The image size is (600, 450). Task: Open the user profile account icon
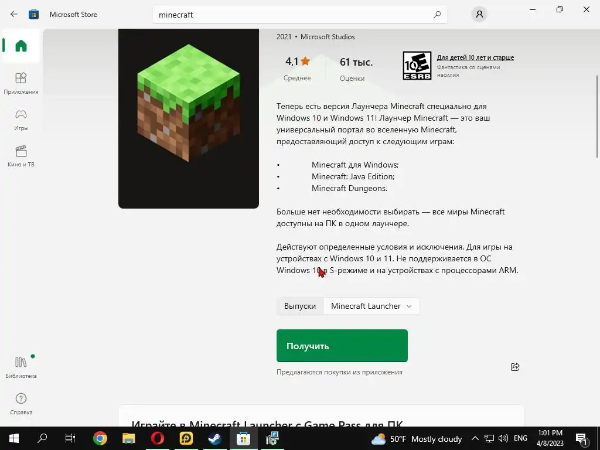[x=479, y=15]
